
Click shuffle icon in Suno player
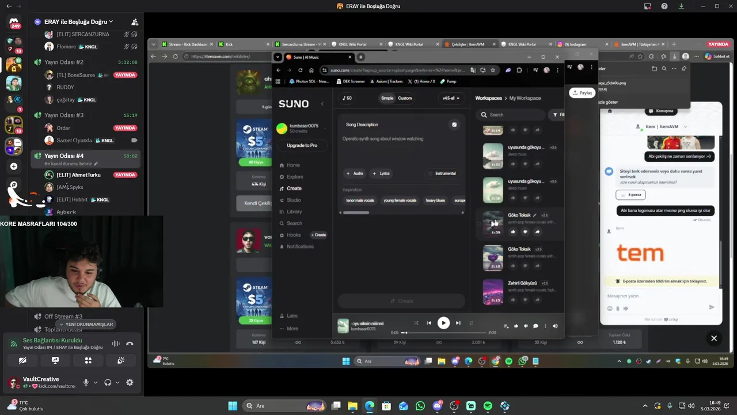point(416,323)
